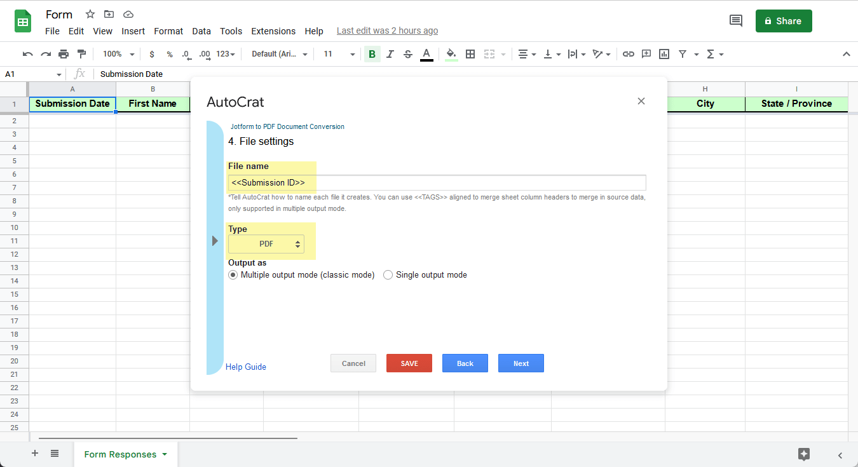The image size is (858, 467).
Task: Check the cloud save status icon
Action: [x=128, y=14]
